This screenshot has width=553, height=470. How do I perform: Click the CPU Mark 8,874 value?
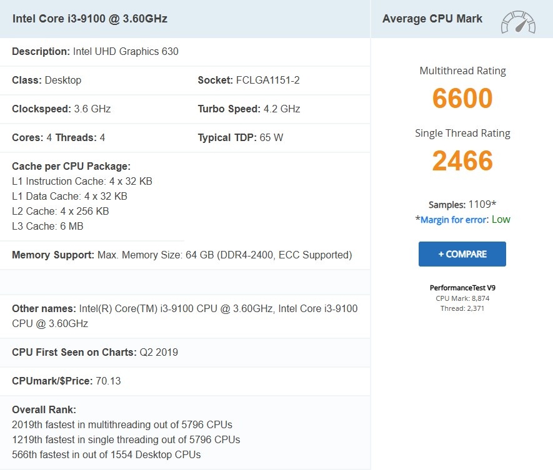[x=462, y=298]
